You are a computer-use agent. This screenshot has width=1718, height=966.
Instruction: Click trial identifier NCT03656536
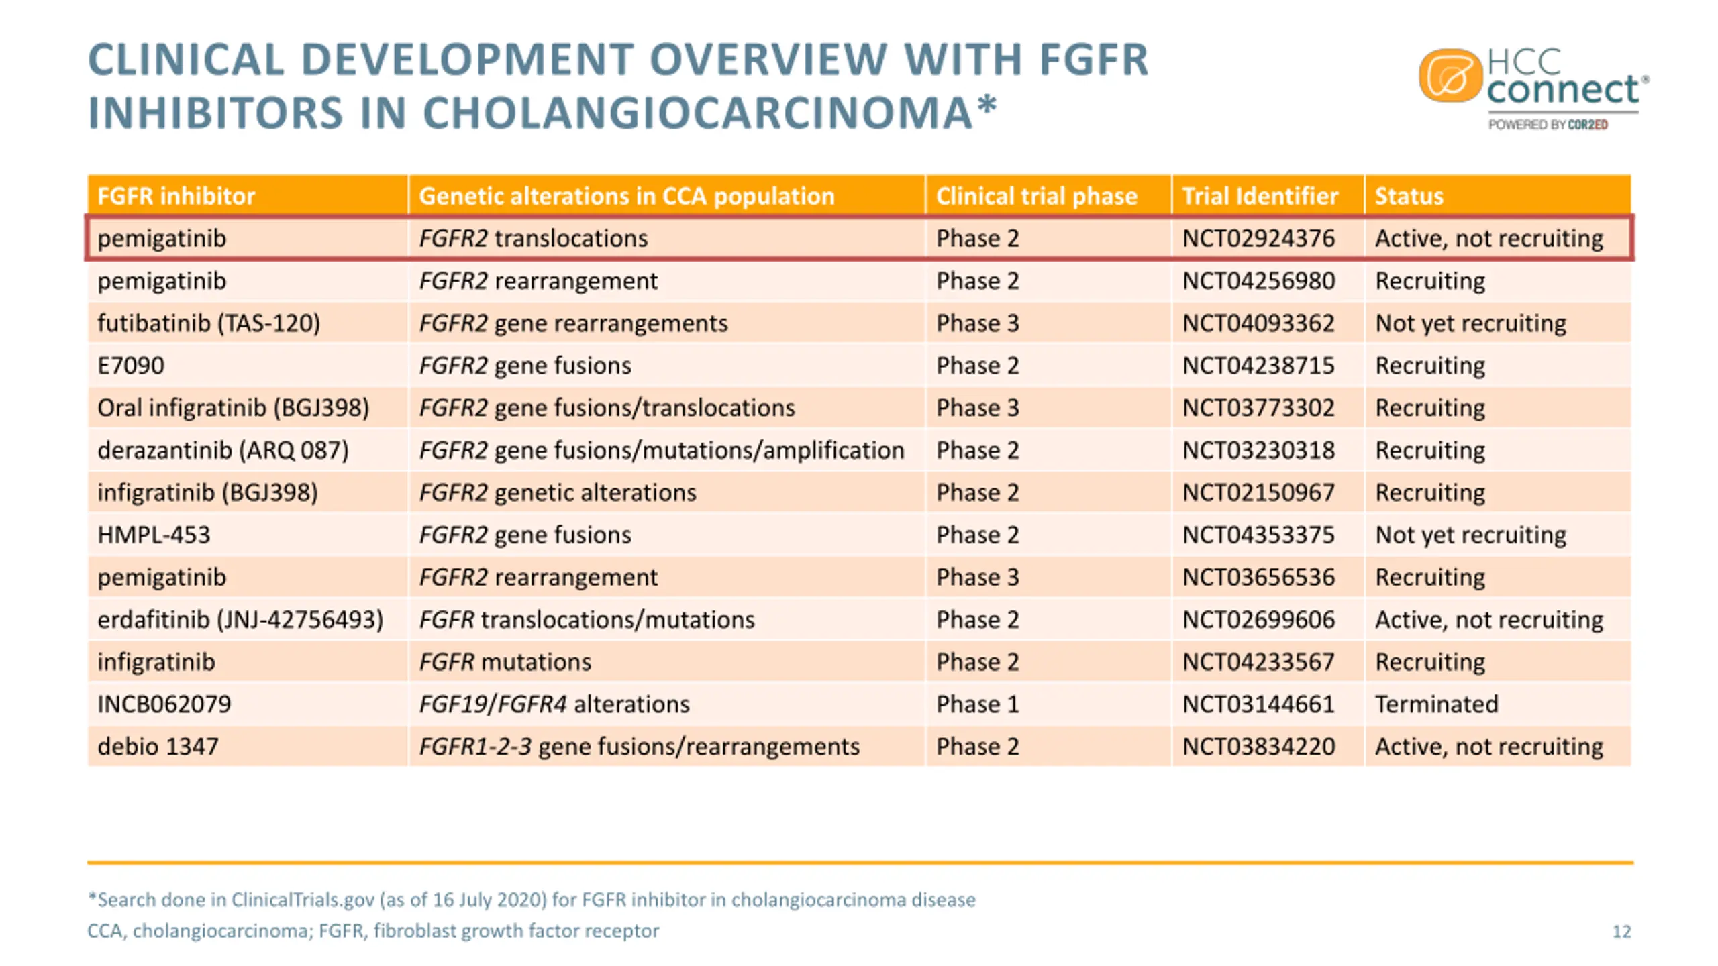point(1258,577)
